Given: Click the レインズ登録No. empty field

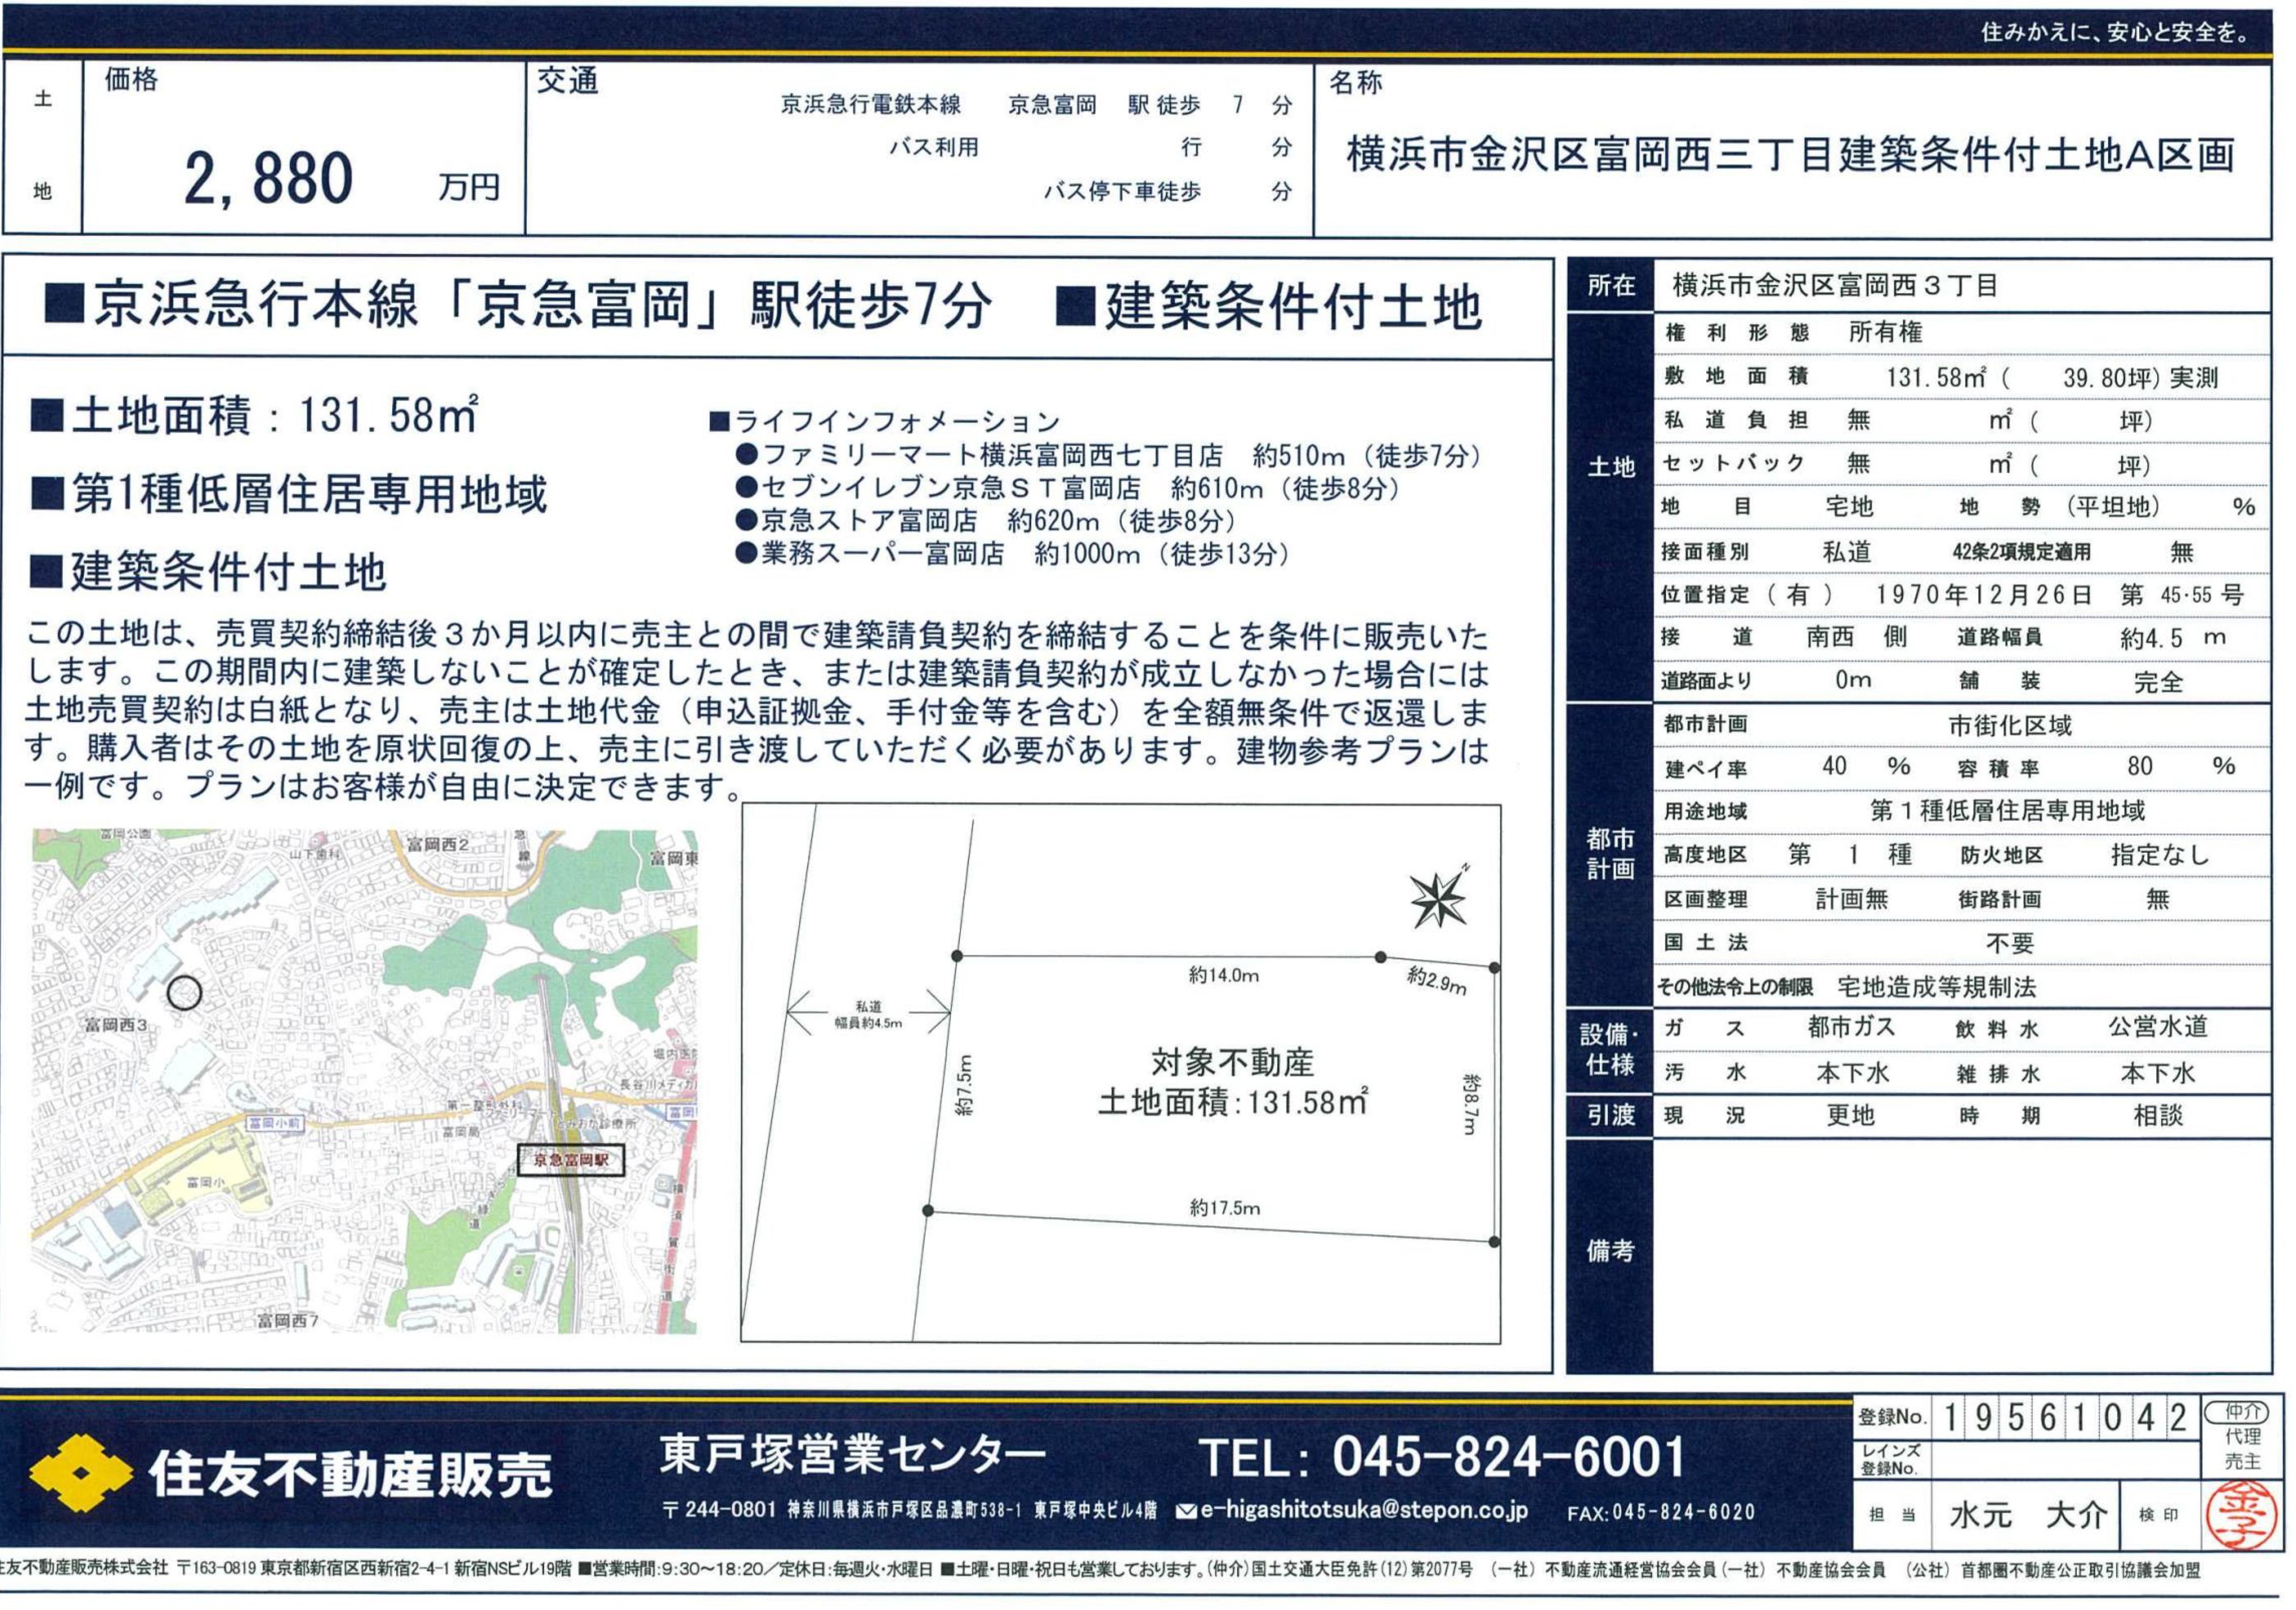Looking at the screenshot, I should click(x=2066, y=1461).
